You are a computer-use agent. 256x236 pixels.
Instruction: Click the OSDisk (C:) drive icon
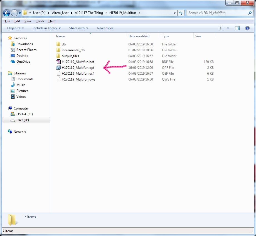13,114
